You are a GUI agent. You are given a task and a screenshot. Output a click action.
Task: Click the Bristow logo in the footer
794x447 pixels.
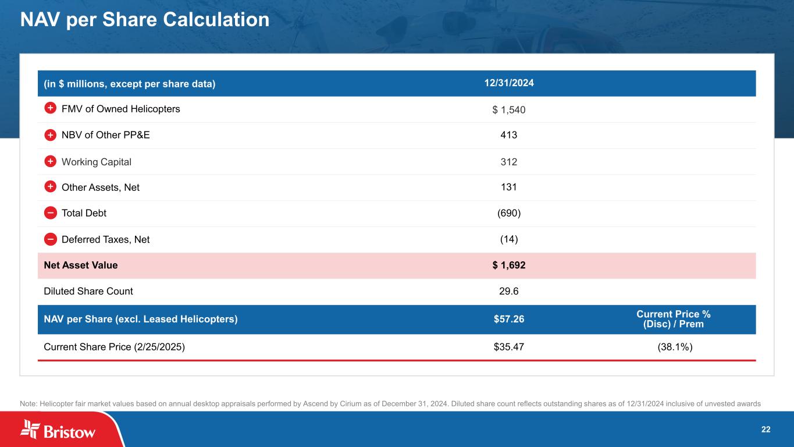[x=58, y=430]
